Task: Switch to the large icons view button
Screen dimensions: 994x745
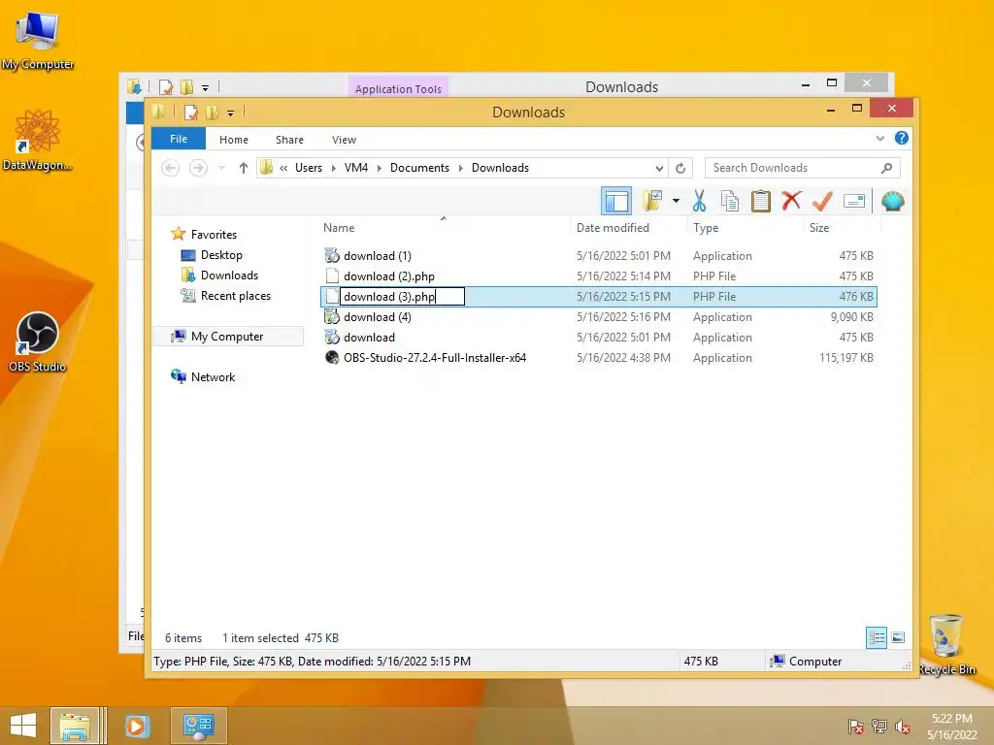Action: click(x=898, y=638)
